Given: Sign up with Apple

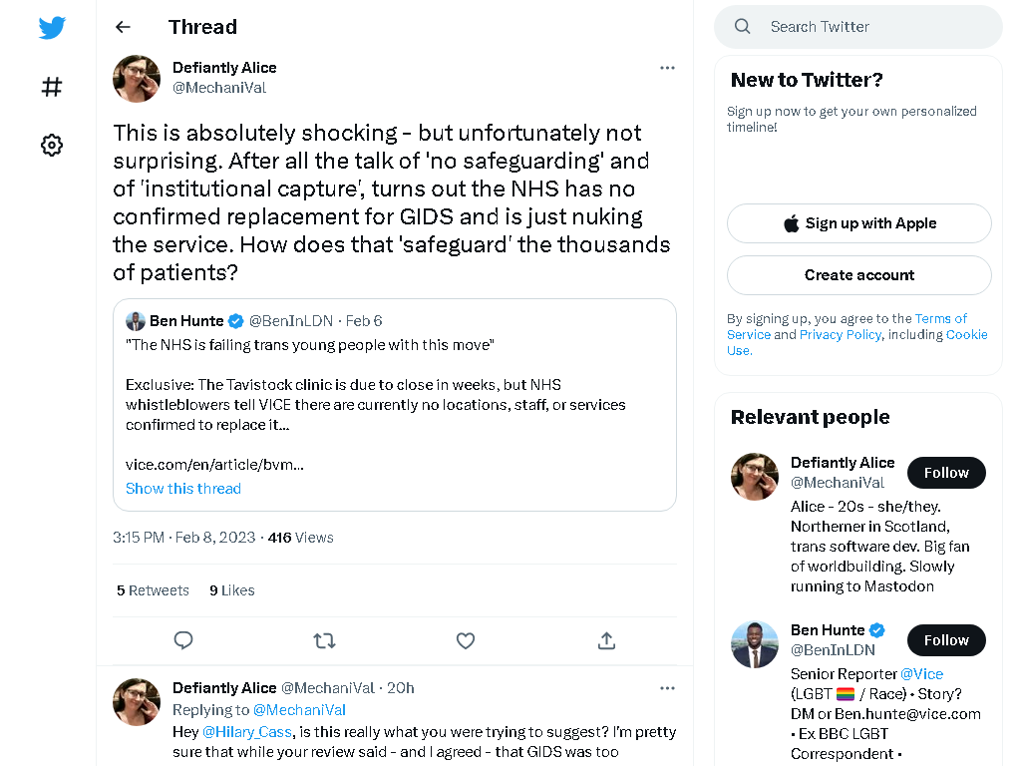Looking at the screenshot, I should click(859, 223).
